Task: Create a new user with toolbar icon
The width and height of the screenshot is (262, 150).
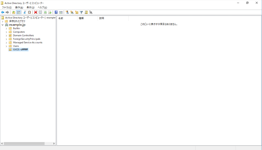Action: (67, 12)
